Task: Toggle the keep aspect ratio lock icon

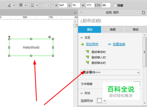Action: (97, 5)
